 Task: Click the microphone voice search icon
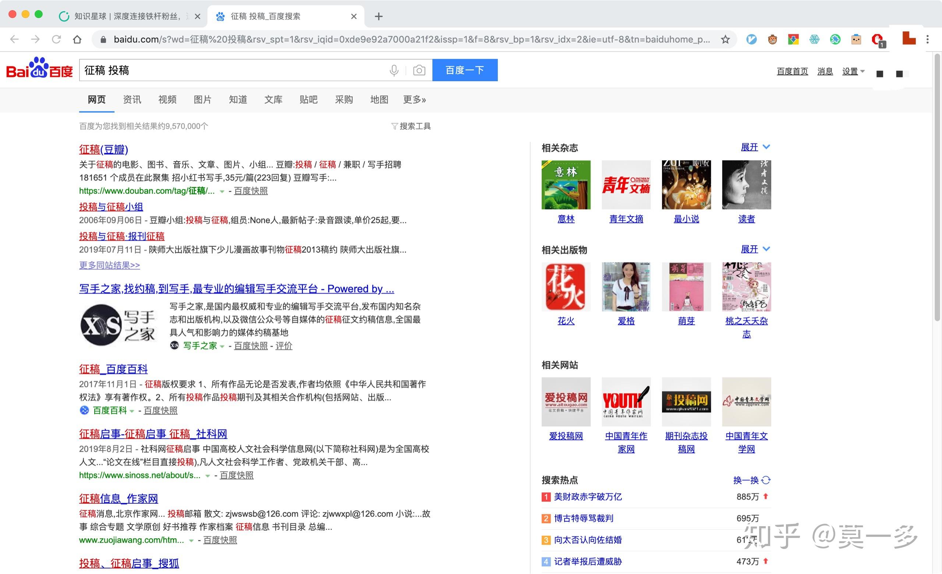(394, 70)
